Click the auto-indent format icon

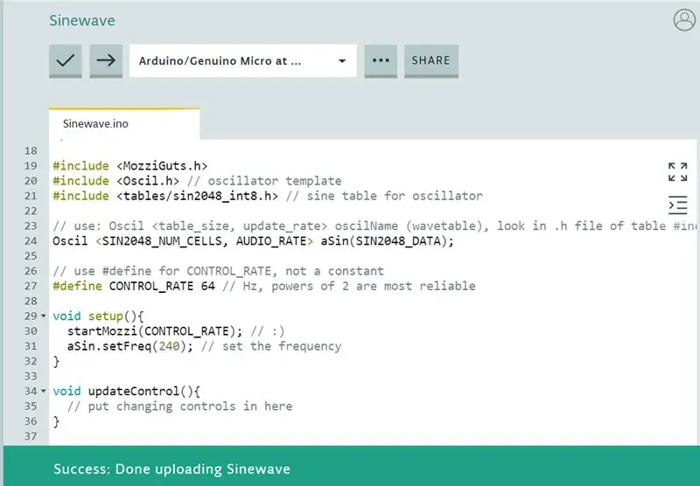point(677,205)
